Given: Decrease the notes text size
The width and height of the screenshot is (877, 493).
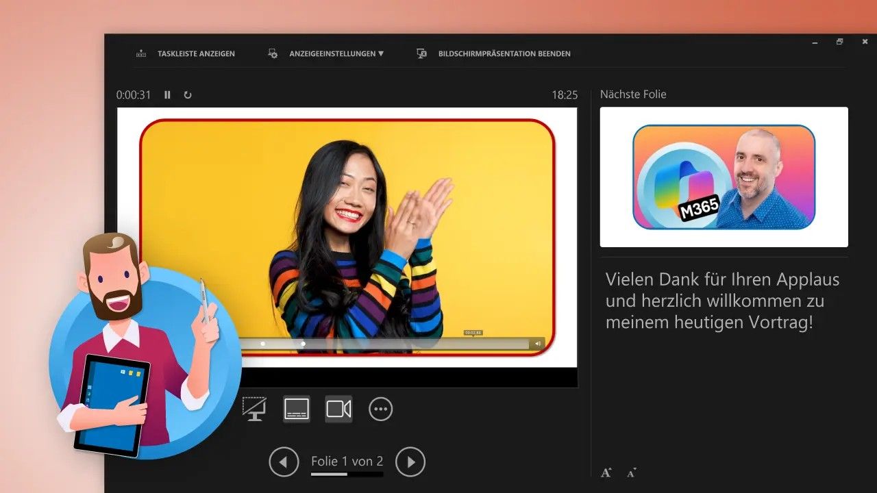Looking at the screenshot, I should click(x=631, y=472).
